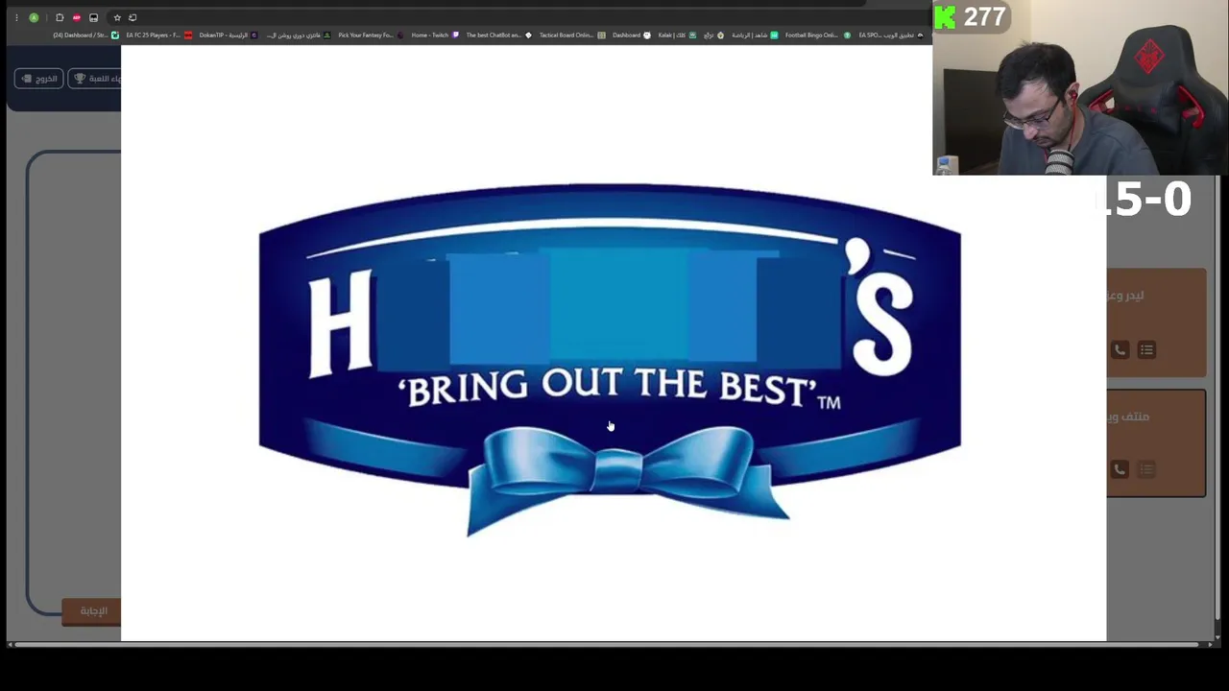1229x691 pixels.
Task: Click the trophy game button at top left
Action: coord(95,79)
